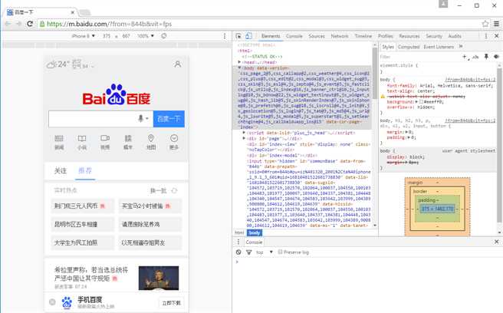Image resolution: width=503 pixels, height=313 pixels.
Task: Open the iPhone 6 device dropdown
Action: [83, 36]
